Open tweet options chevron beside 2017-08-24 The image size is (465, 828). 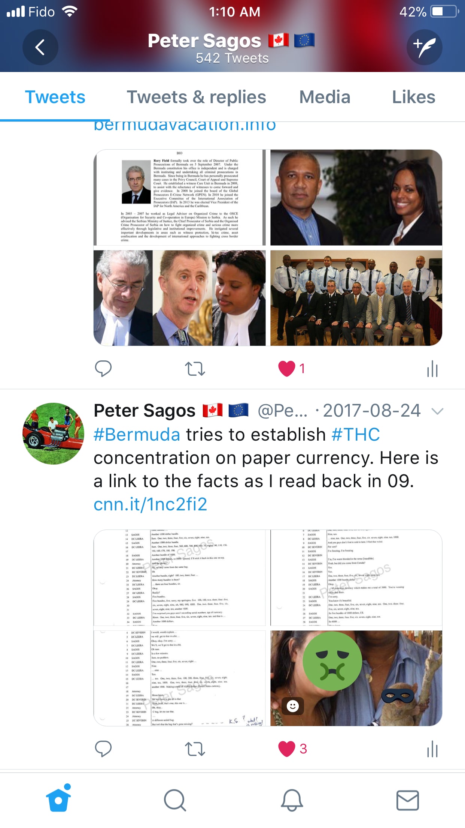point(437,411)
